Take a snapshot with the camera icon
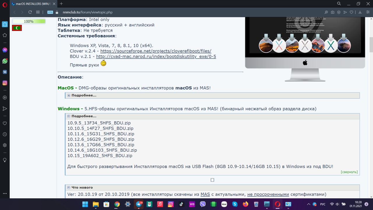The height and width of the screenshot is (210, 373). tap(332, 12)
